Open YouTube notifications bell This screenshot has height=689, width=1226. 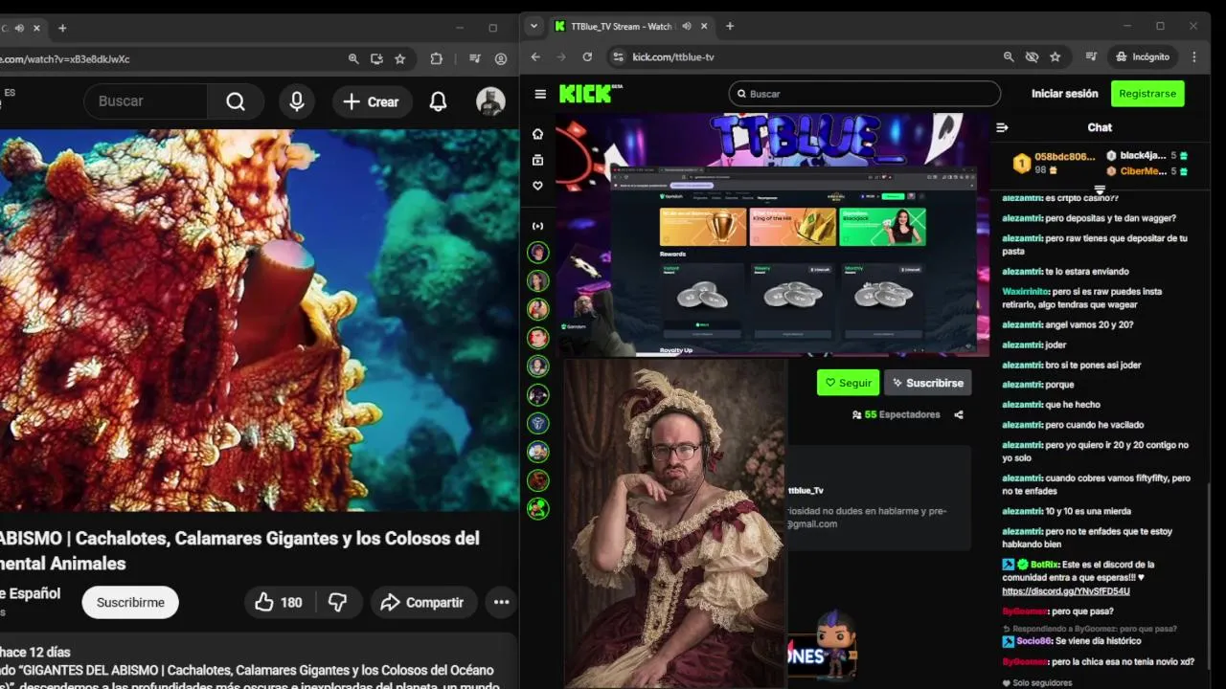tap(438, 101)
